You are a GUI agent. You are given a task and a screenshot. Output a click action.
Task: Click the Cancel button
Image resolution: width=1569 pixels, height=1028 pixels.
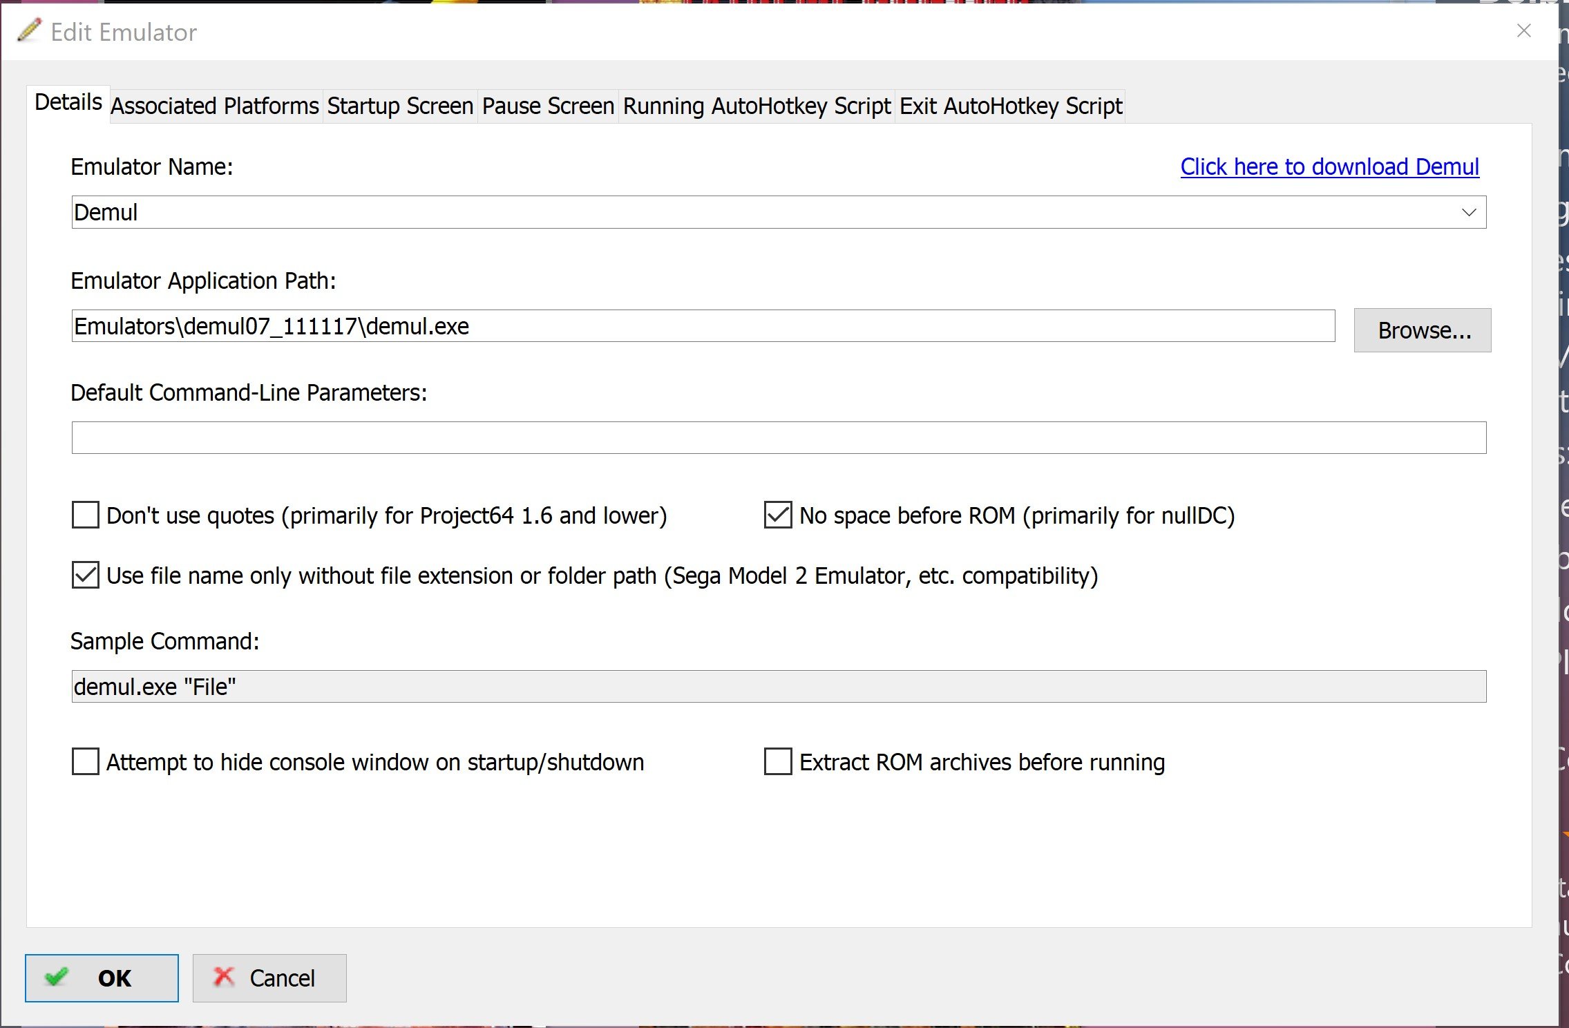pyautogui.click(x=269, y=978)
